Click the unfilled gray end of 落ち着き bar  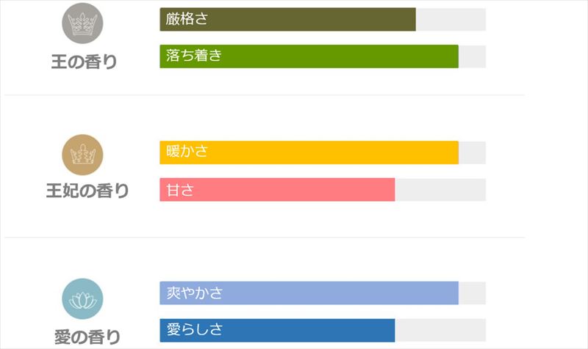point(472,56)
